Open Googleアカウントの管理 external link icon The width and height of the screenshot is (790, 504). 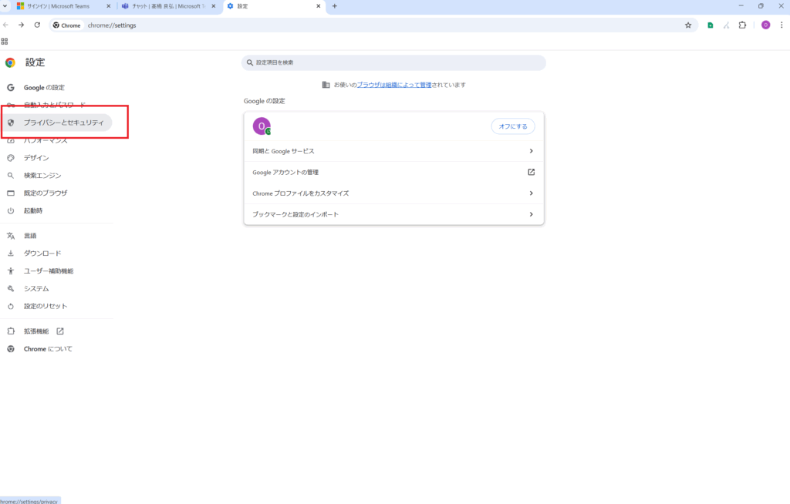(x=531, y=172)
